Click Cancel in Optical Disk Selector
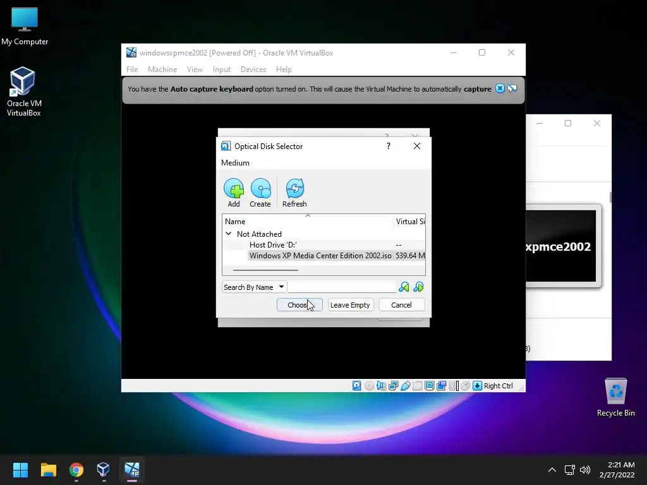Image resolution: width=647 pixels, height=485 pixels. click(401, 305)
